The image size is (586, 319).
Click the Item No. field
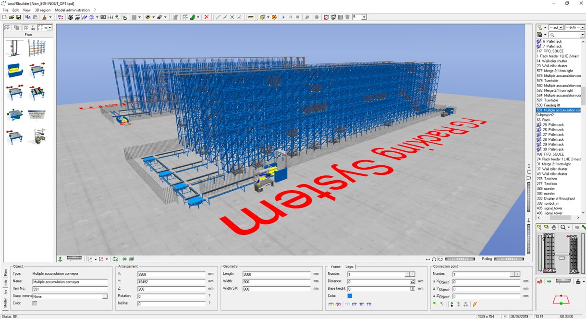coord(70,289)
